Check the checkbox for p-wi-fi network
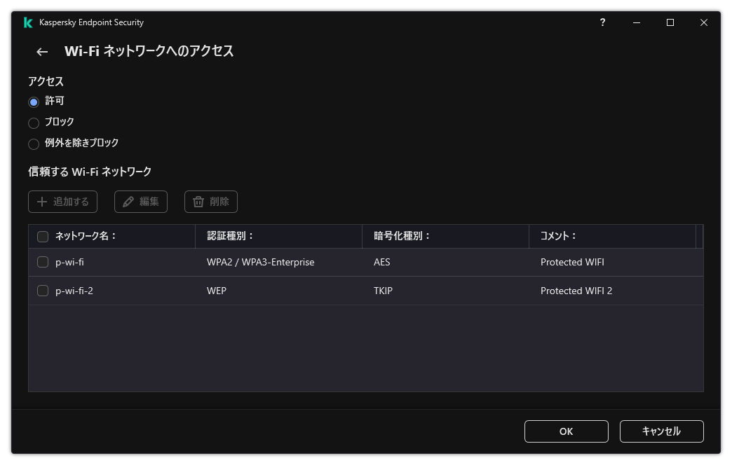 [43, 261]
